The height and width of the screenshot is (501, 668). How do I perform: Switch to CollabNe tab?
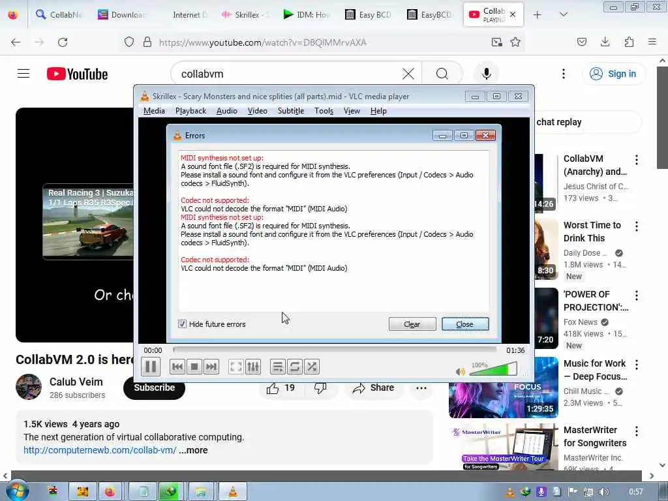coord(59,15)
